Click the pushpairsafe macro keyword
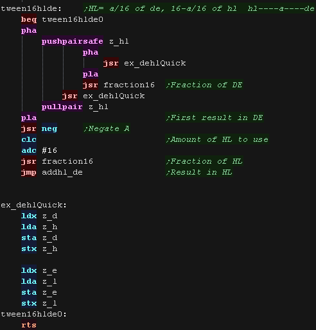The width and height of the screenshot is (316, 330). coord(73,41)
